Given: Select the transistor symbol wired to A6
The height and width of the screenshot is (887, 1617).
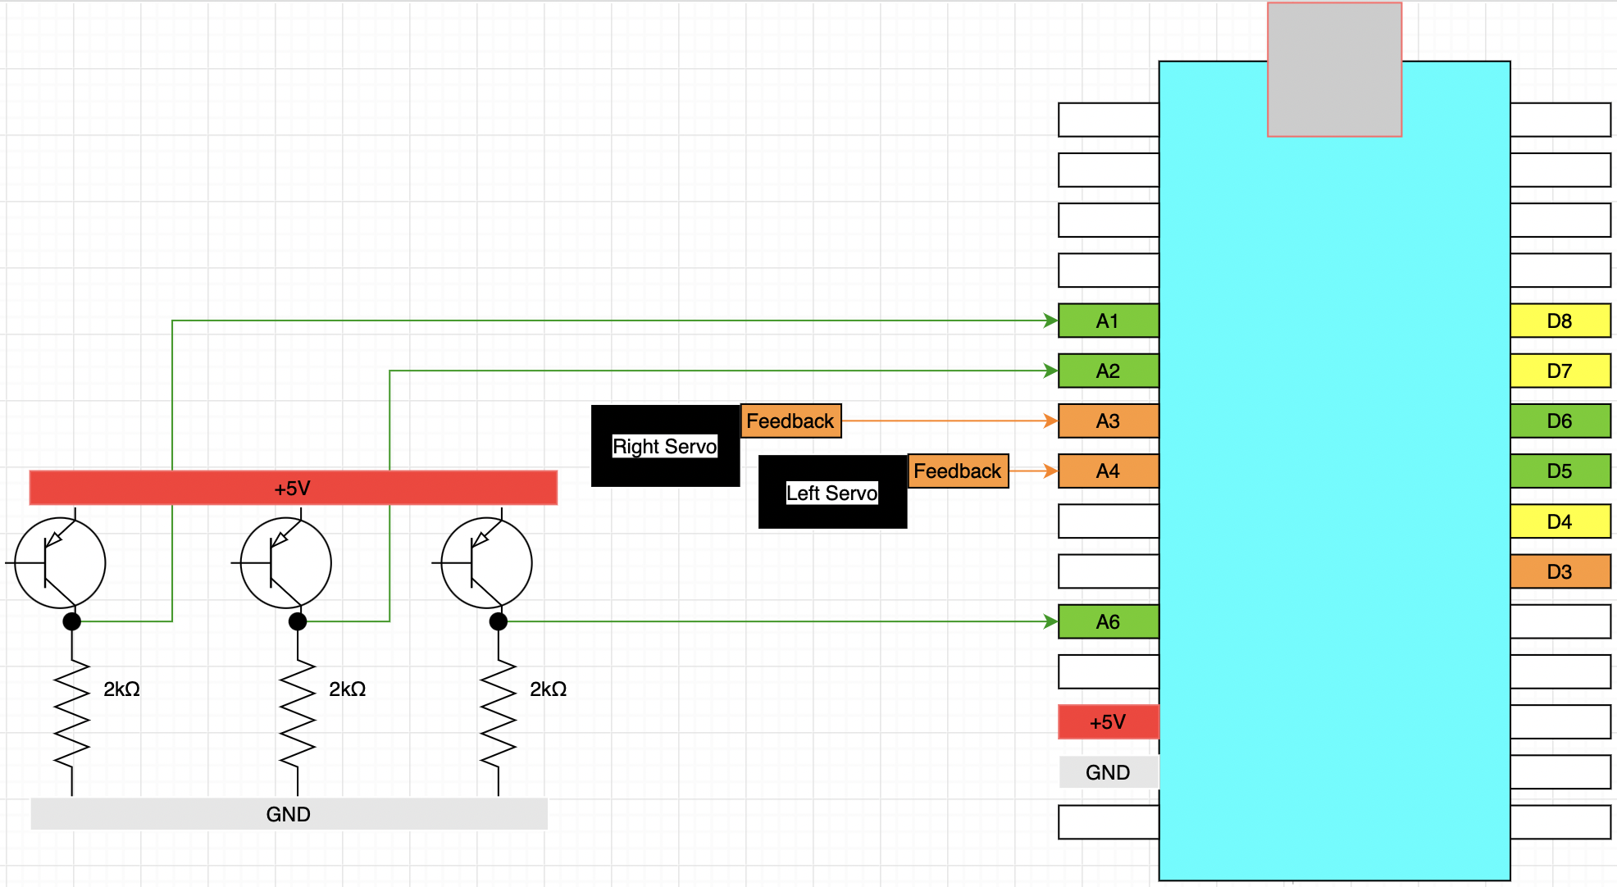Looking at the screenshot, I should tap(484, 562).
